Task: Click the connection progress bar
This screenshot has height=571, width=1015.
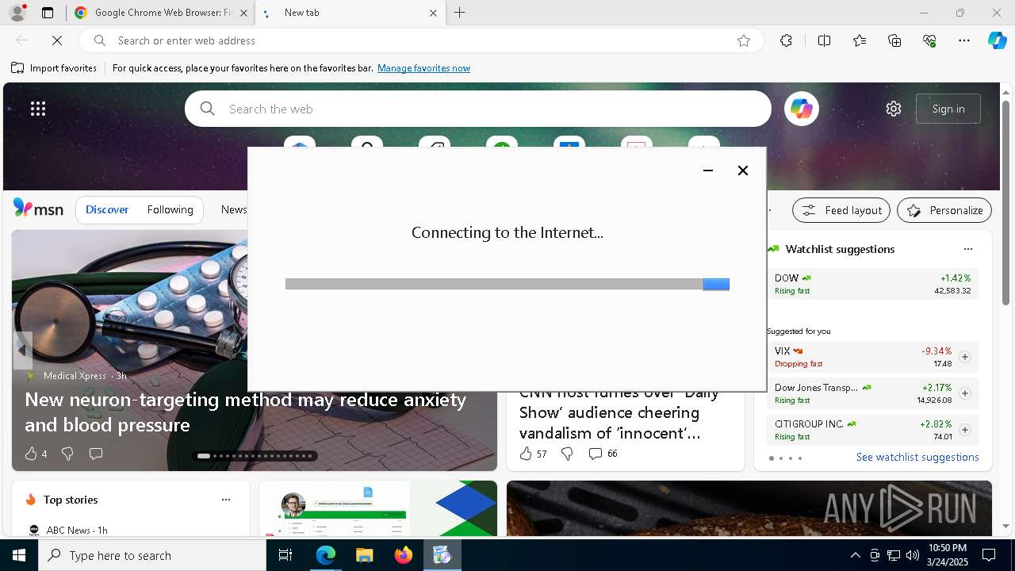Action: pos(507,284)
